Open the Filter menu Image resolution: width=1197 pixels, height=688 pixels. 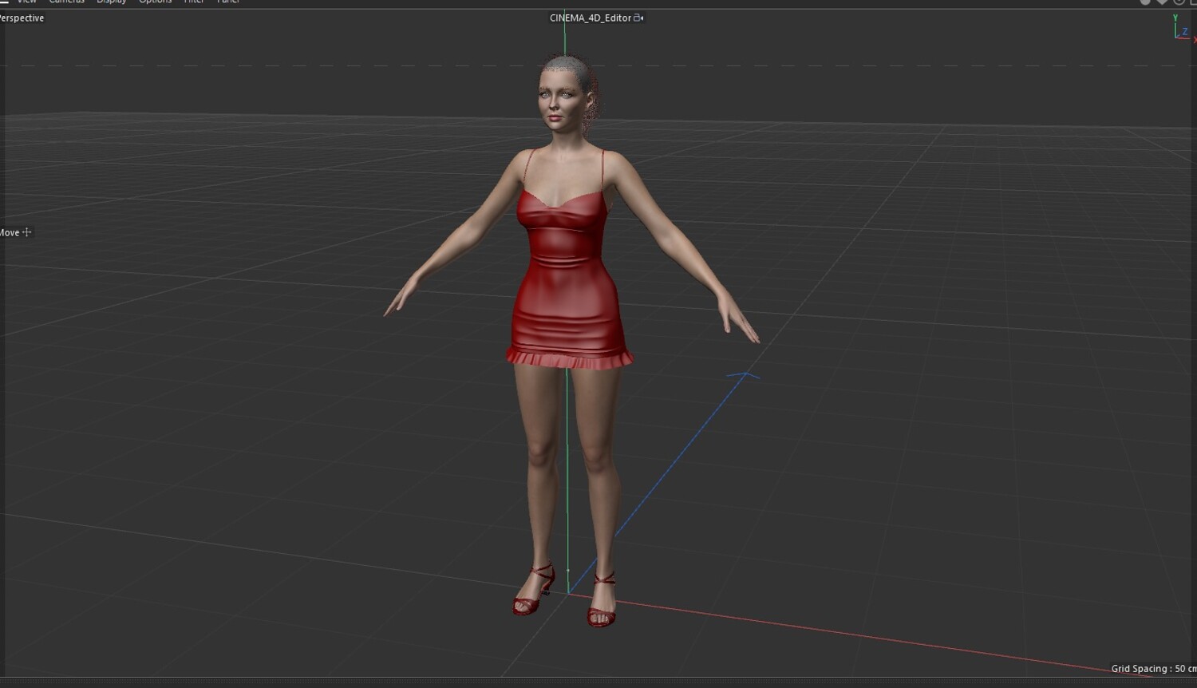194,2
